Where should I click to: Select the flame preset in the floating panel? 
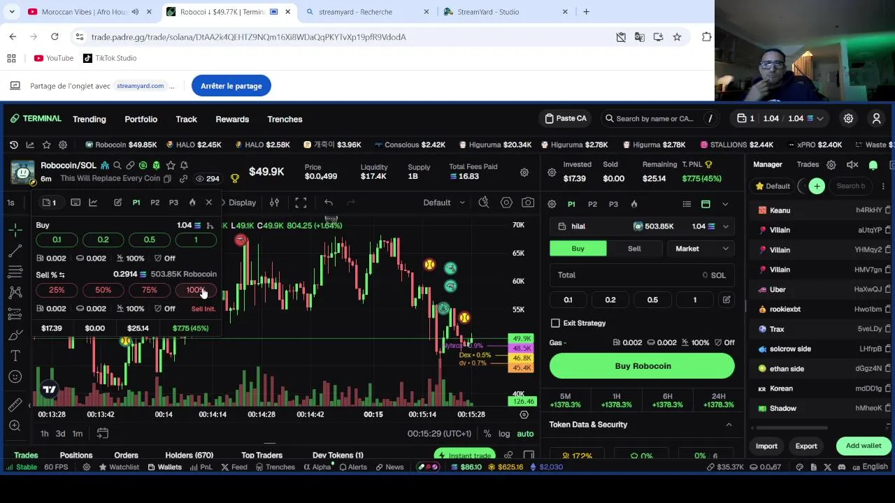[192, 203]
